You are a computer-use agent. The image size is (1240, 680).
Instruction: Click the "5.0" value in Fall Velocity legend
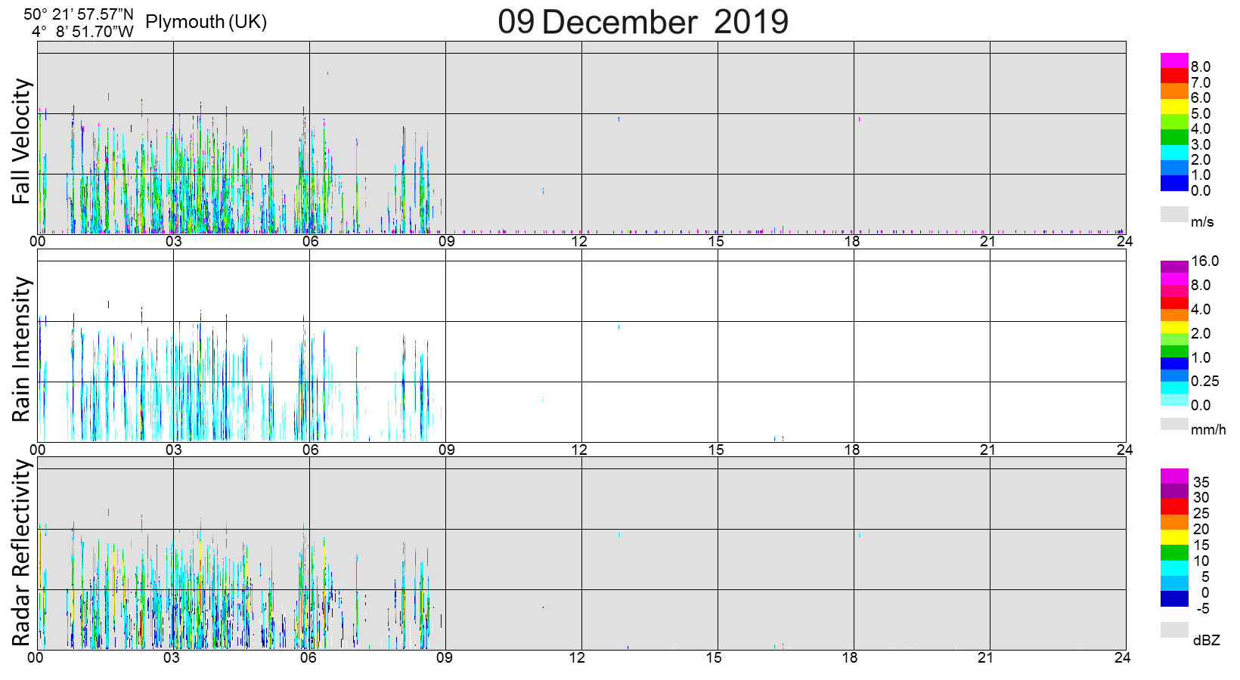tap(1201, 113)
